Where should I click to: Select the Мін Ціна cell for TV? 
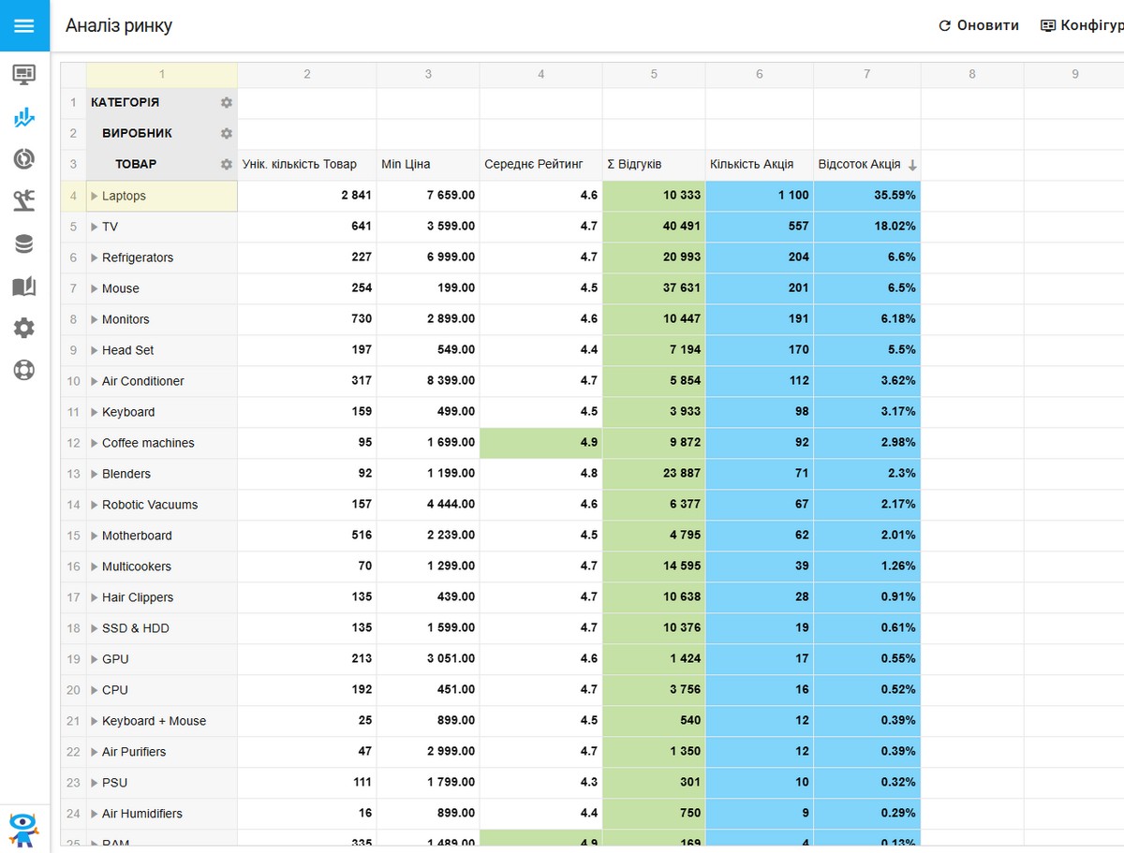pos(427,227)
